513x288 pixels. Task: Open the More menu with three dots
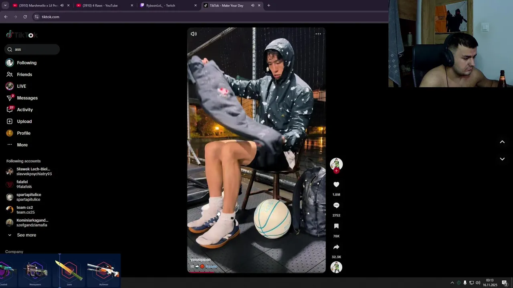[22, 145]
